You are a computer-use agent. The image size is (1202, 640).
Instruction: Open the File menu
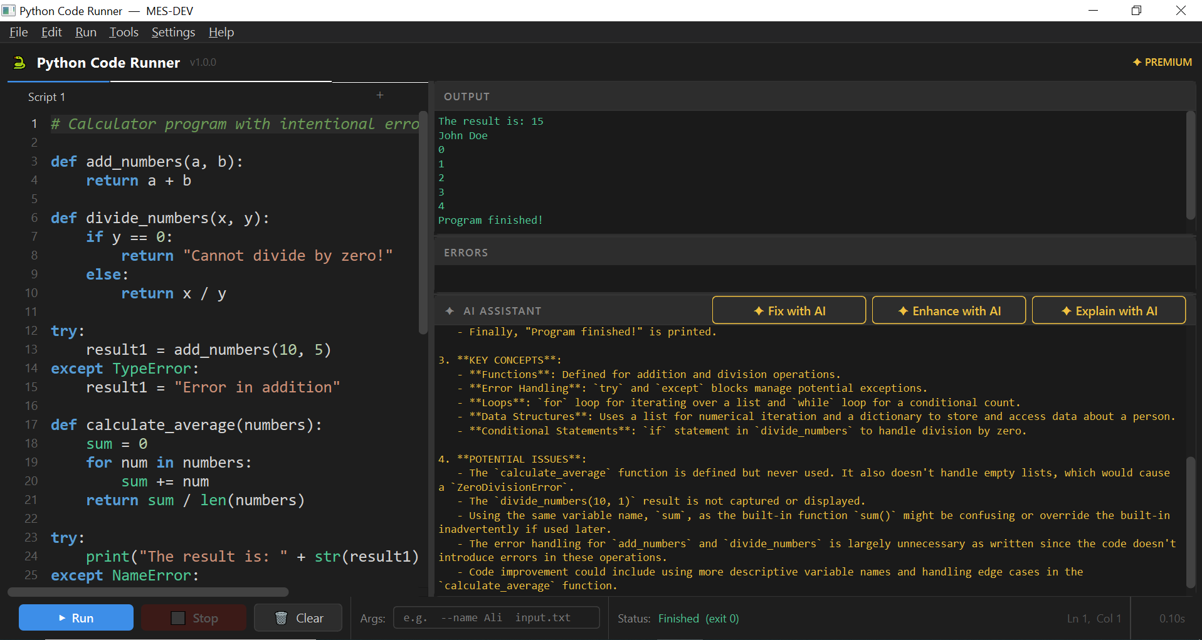19,32
